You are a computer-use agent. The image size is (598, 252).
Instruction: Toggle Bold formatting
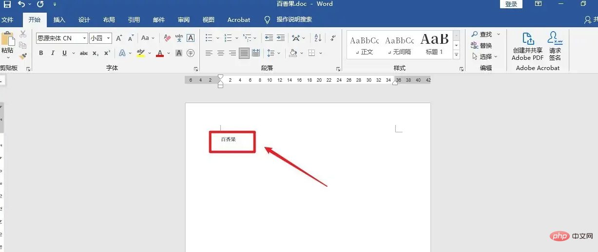(x=41, y=53)
